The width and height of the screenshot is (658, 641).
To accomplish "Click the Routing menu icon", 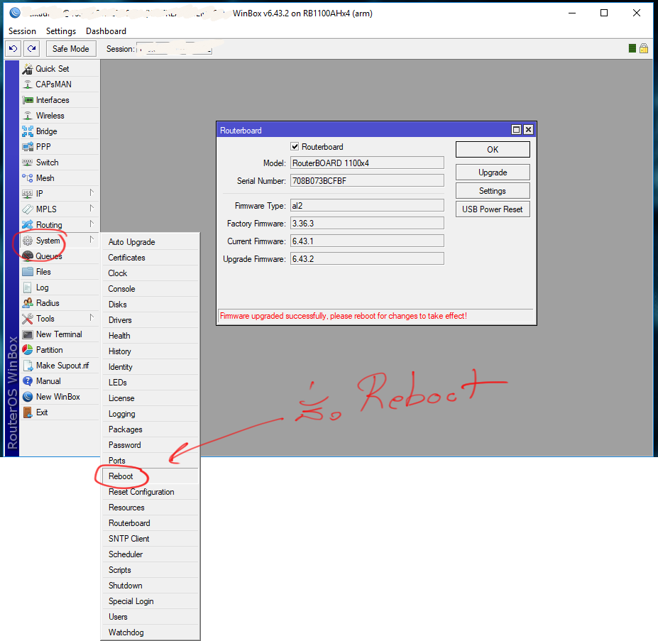I will click(x=28, y=224).
